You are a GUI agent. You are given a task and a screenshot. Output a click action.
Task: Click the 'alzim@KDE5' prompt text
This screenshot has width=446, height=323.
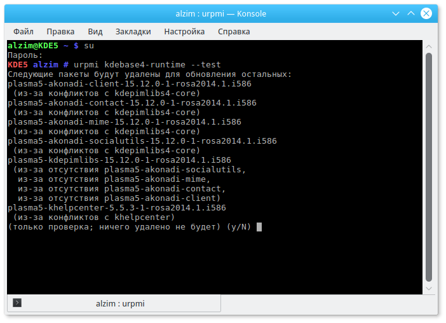(32, 46)
